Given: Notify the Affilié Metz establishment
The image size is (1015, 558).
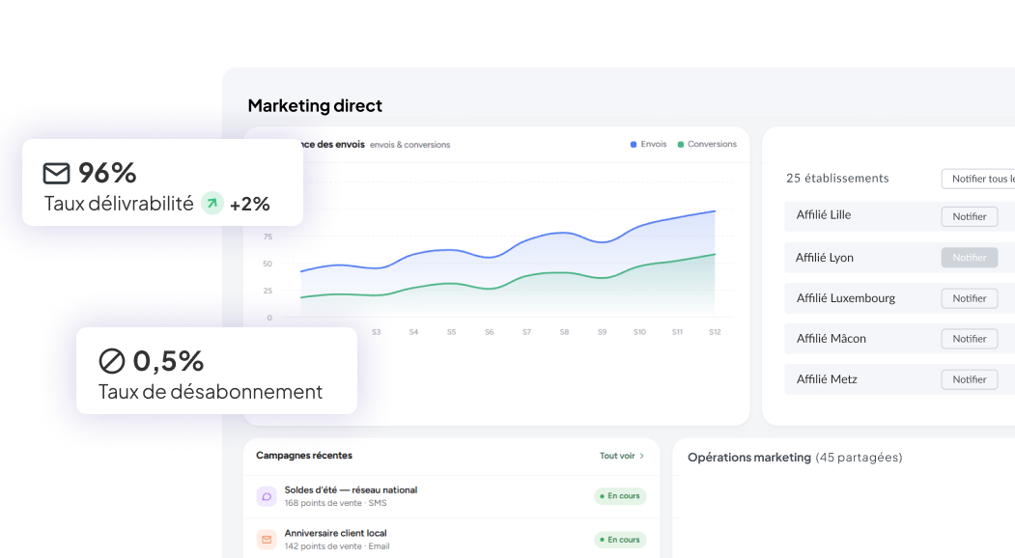Looking at the screenshot, I should click(x=969, y=379).
